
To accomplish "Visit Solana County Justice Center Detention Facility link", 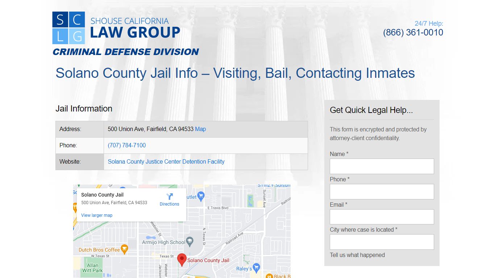I will (x=166, y=161).
